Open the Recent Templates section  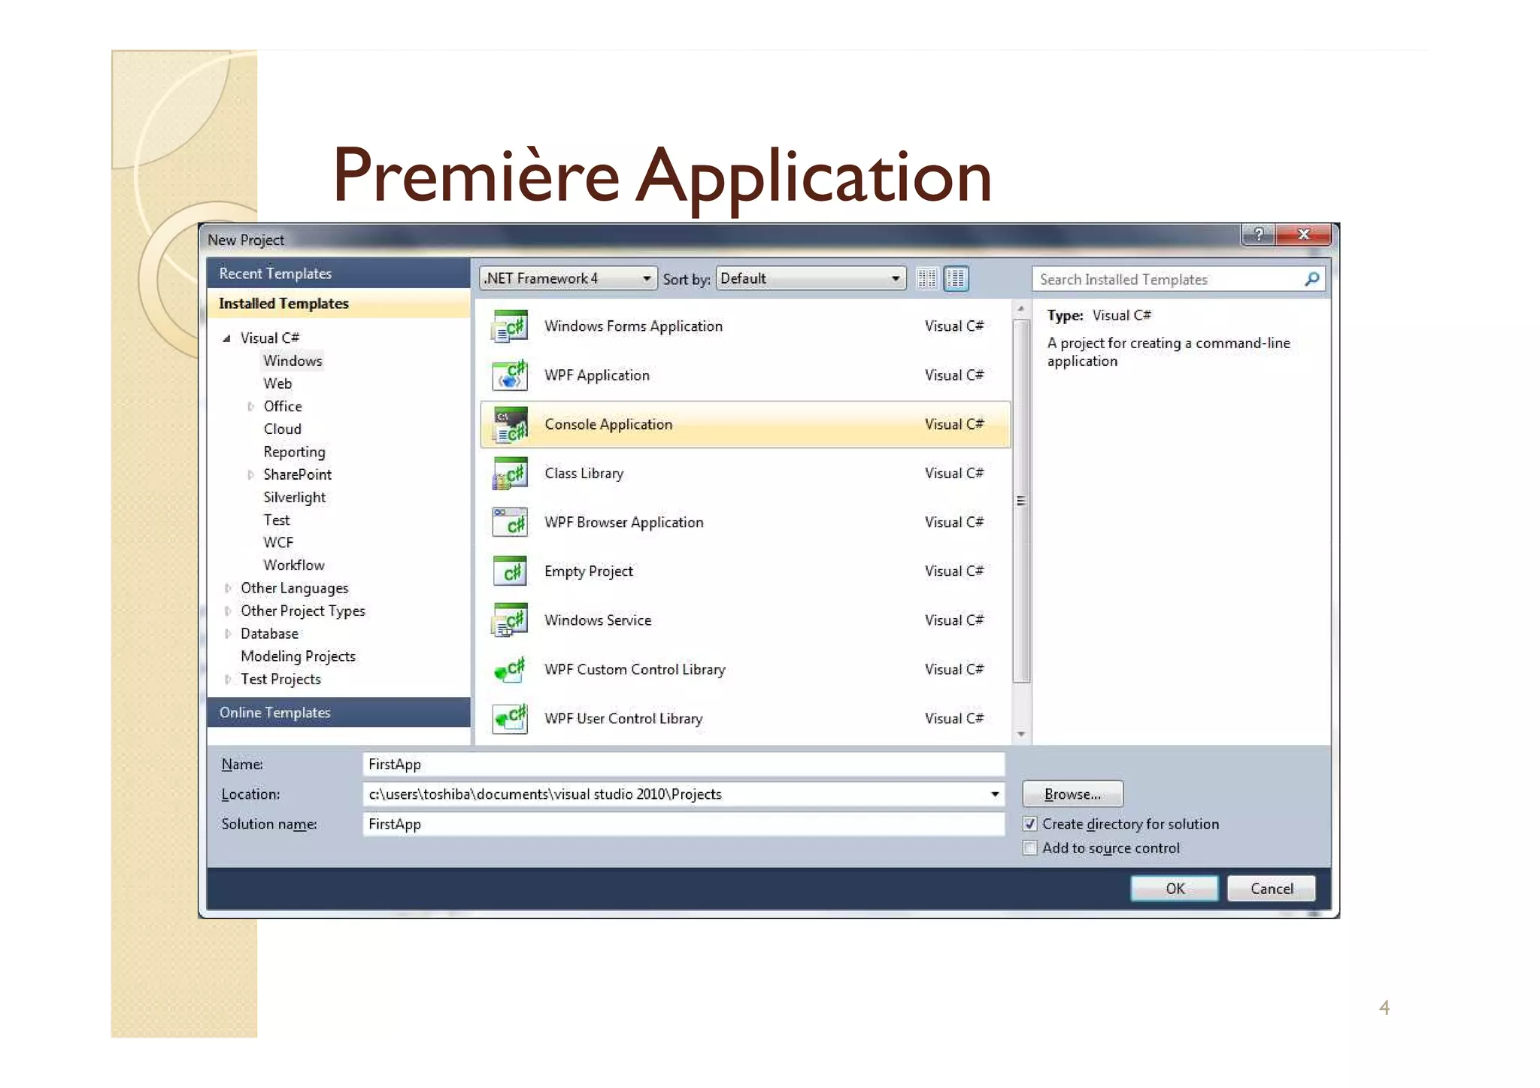[338, 274]
